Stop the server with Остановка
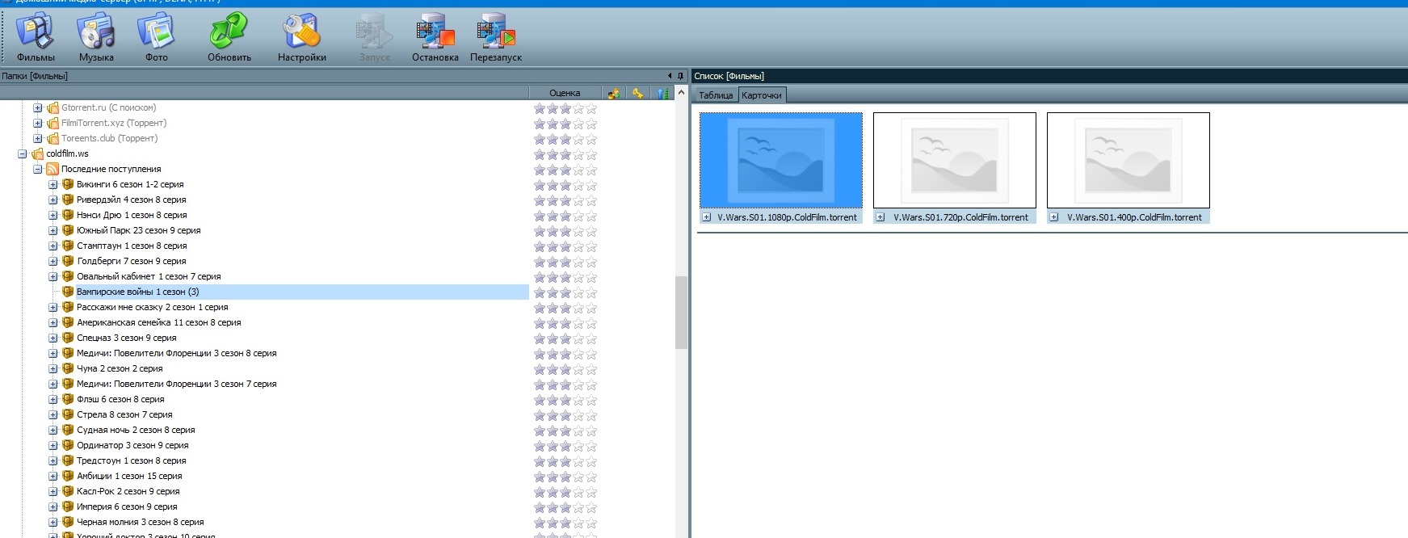Image resolution: width=1408 pixels, height=538 pixels. (x=435, y=37)
